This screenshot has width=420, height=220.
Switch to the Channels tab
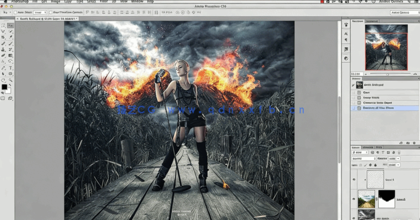368,147
